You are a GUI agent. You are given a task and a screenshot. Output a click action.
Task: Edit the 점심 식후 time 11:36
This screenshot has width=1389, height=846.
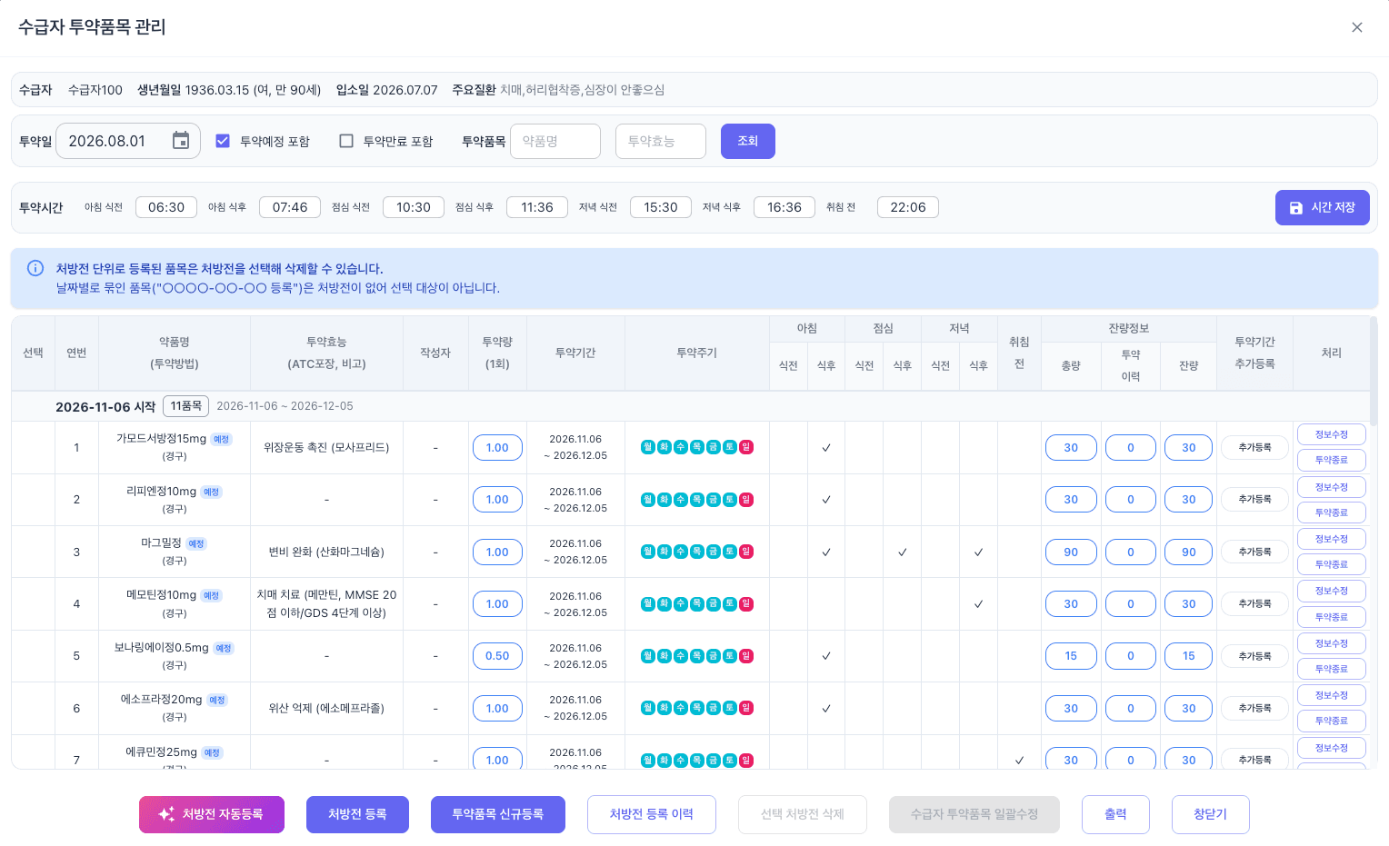537,207
